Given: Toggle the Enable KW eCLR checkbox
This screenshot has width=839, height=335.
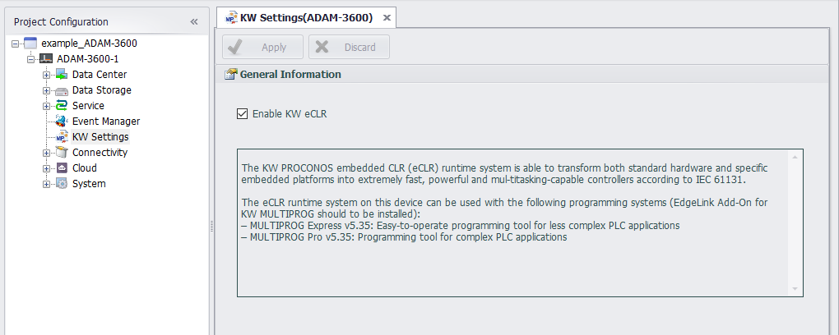Looking at the screenshot, I should (242, 114).
